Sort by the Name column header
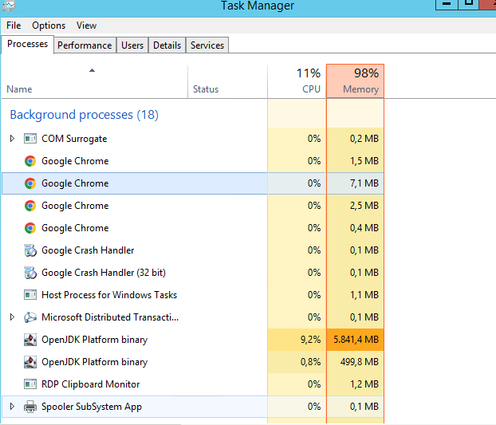This screenshot has height=425, width=496. point(95,81)
